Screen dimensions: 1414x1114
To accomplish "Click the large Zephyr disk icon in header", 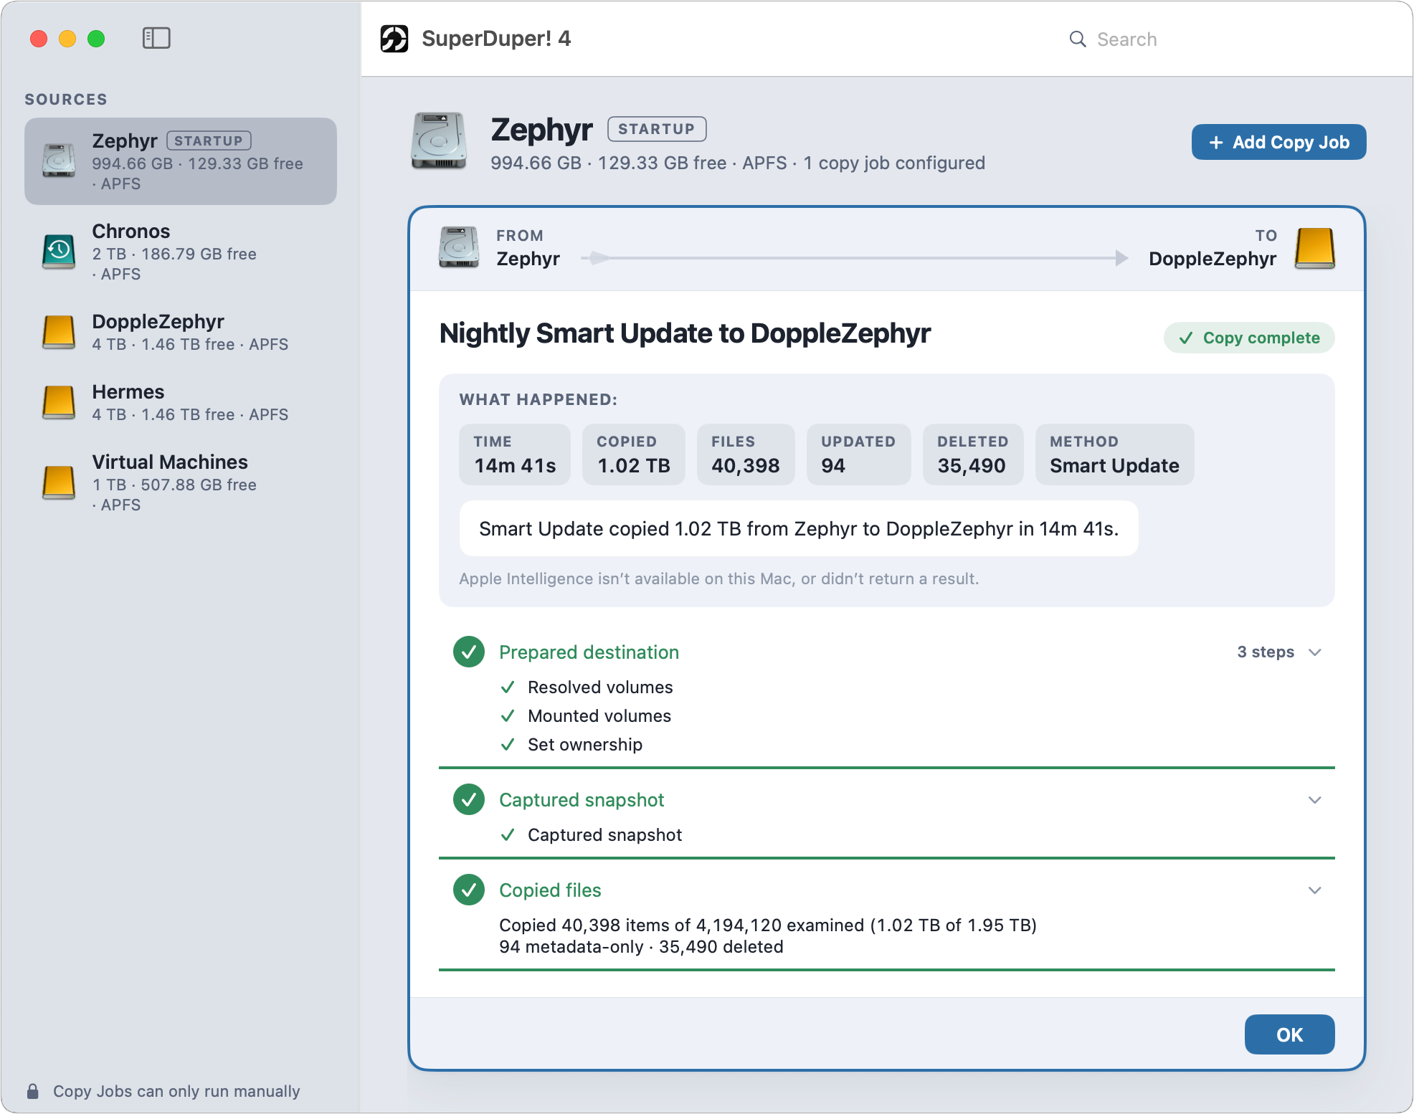I will [439, 141].
